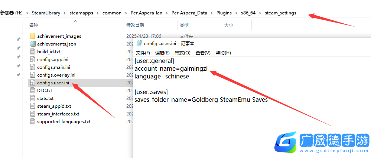The height and width of the screenshot is (158, 371).
Task: Open the 文件(F) menu in Notepad
Action: (143, 53)
